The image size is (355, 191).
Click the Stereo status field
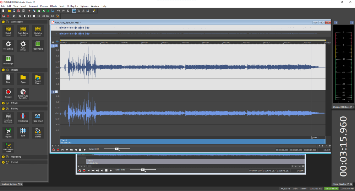tap(304, 189)
